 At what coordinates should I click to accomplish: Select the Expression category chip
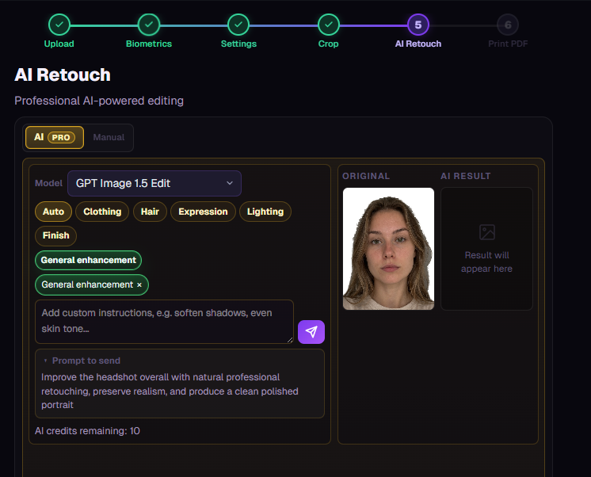click(x=203, y=212)
